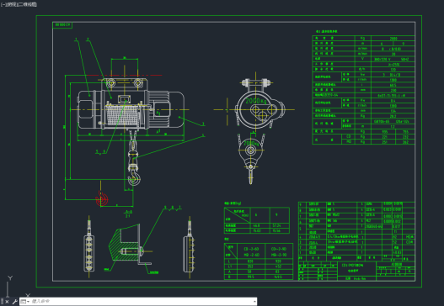Click the command line drag grip handle
The width and height of the screenshot is (444, 306).
coord(2,302)
